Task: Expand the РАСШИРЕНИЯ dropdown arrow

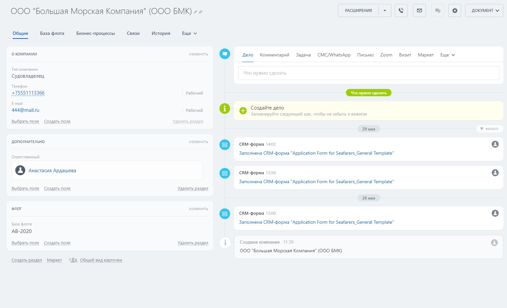Action: click(385, 11)
